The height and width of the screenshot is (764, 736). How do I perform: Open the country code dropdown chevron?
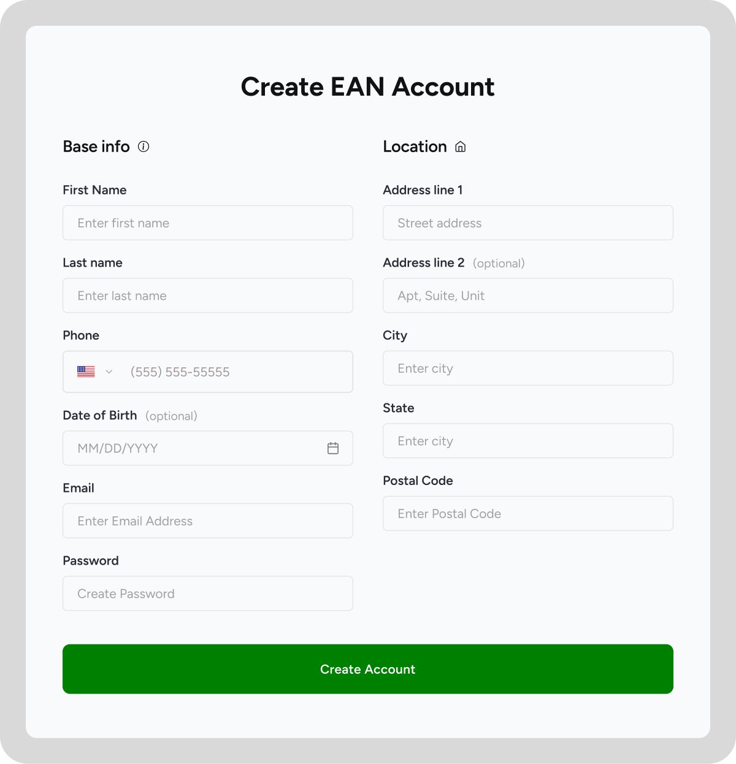(109, 372)
